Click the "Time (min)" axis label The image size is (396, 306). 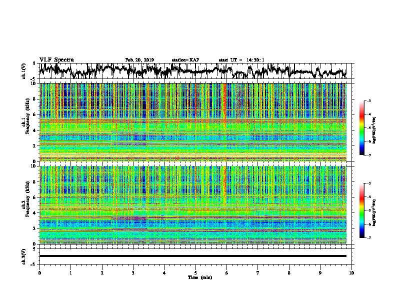200,277
